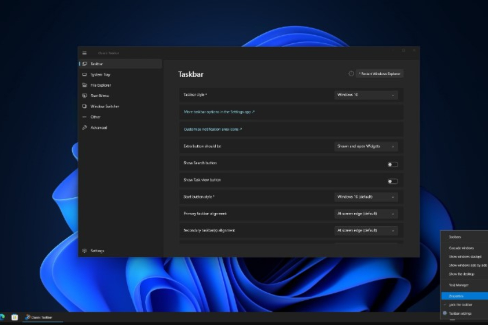The height and width of the screenshot is (325, 488).
Task: Open More taskbar options in Settings link
Action: [x=219, y=112]
